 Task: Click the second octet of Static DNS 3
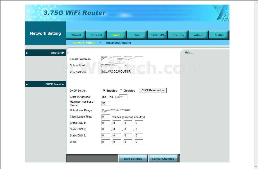point(117,135)
